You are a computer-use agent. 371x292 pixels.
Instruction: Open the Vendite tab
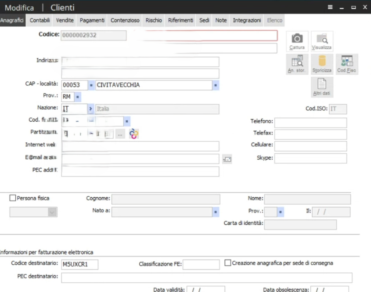[65, 20]
